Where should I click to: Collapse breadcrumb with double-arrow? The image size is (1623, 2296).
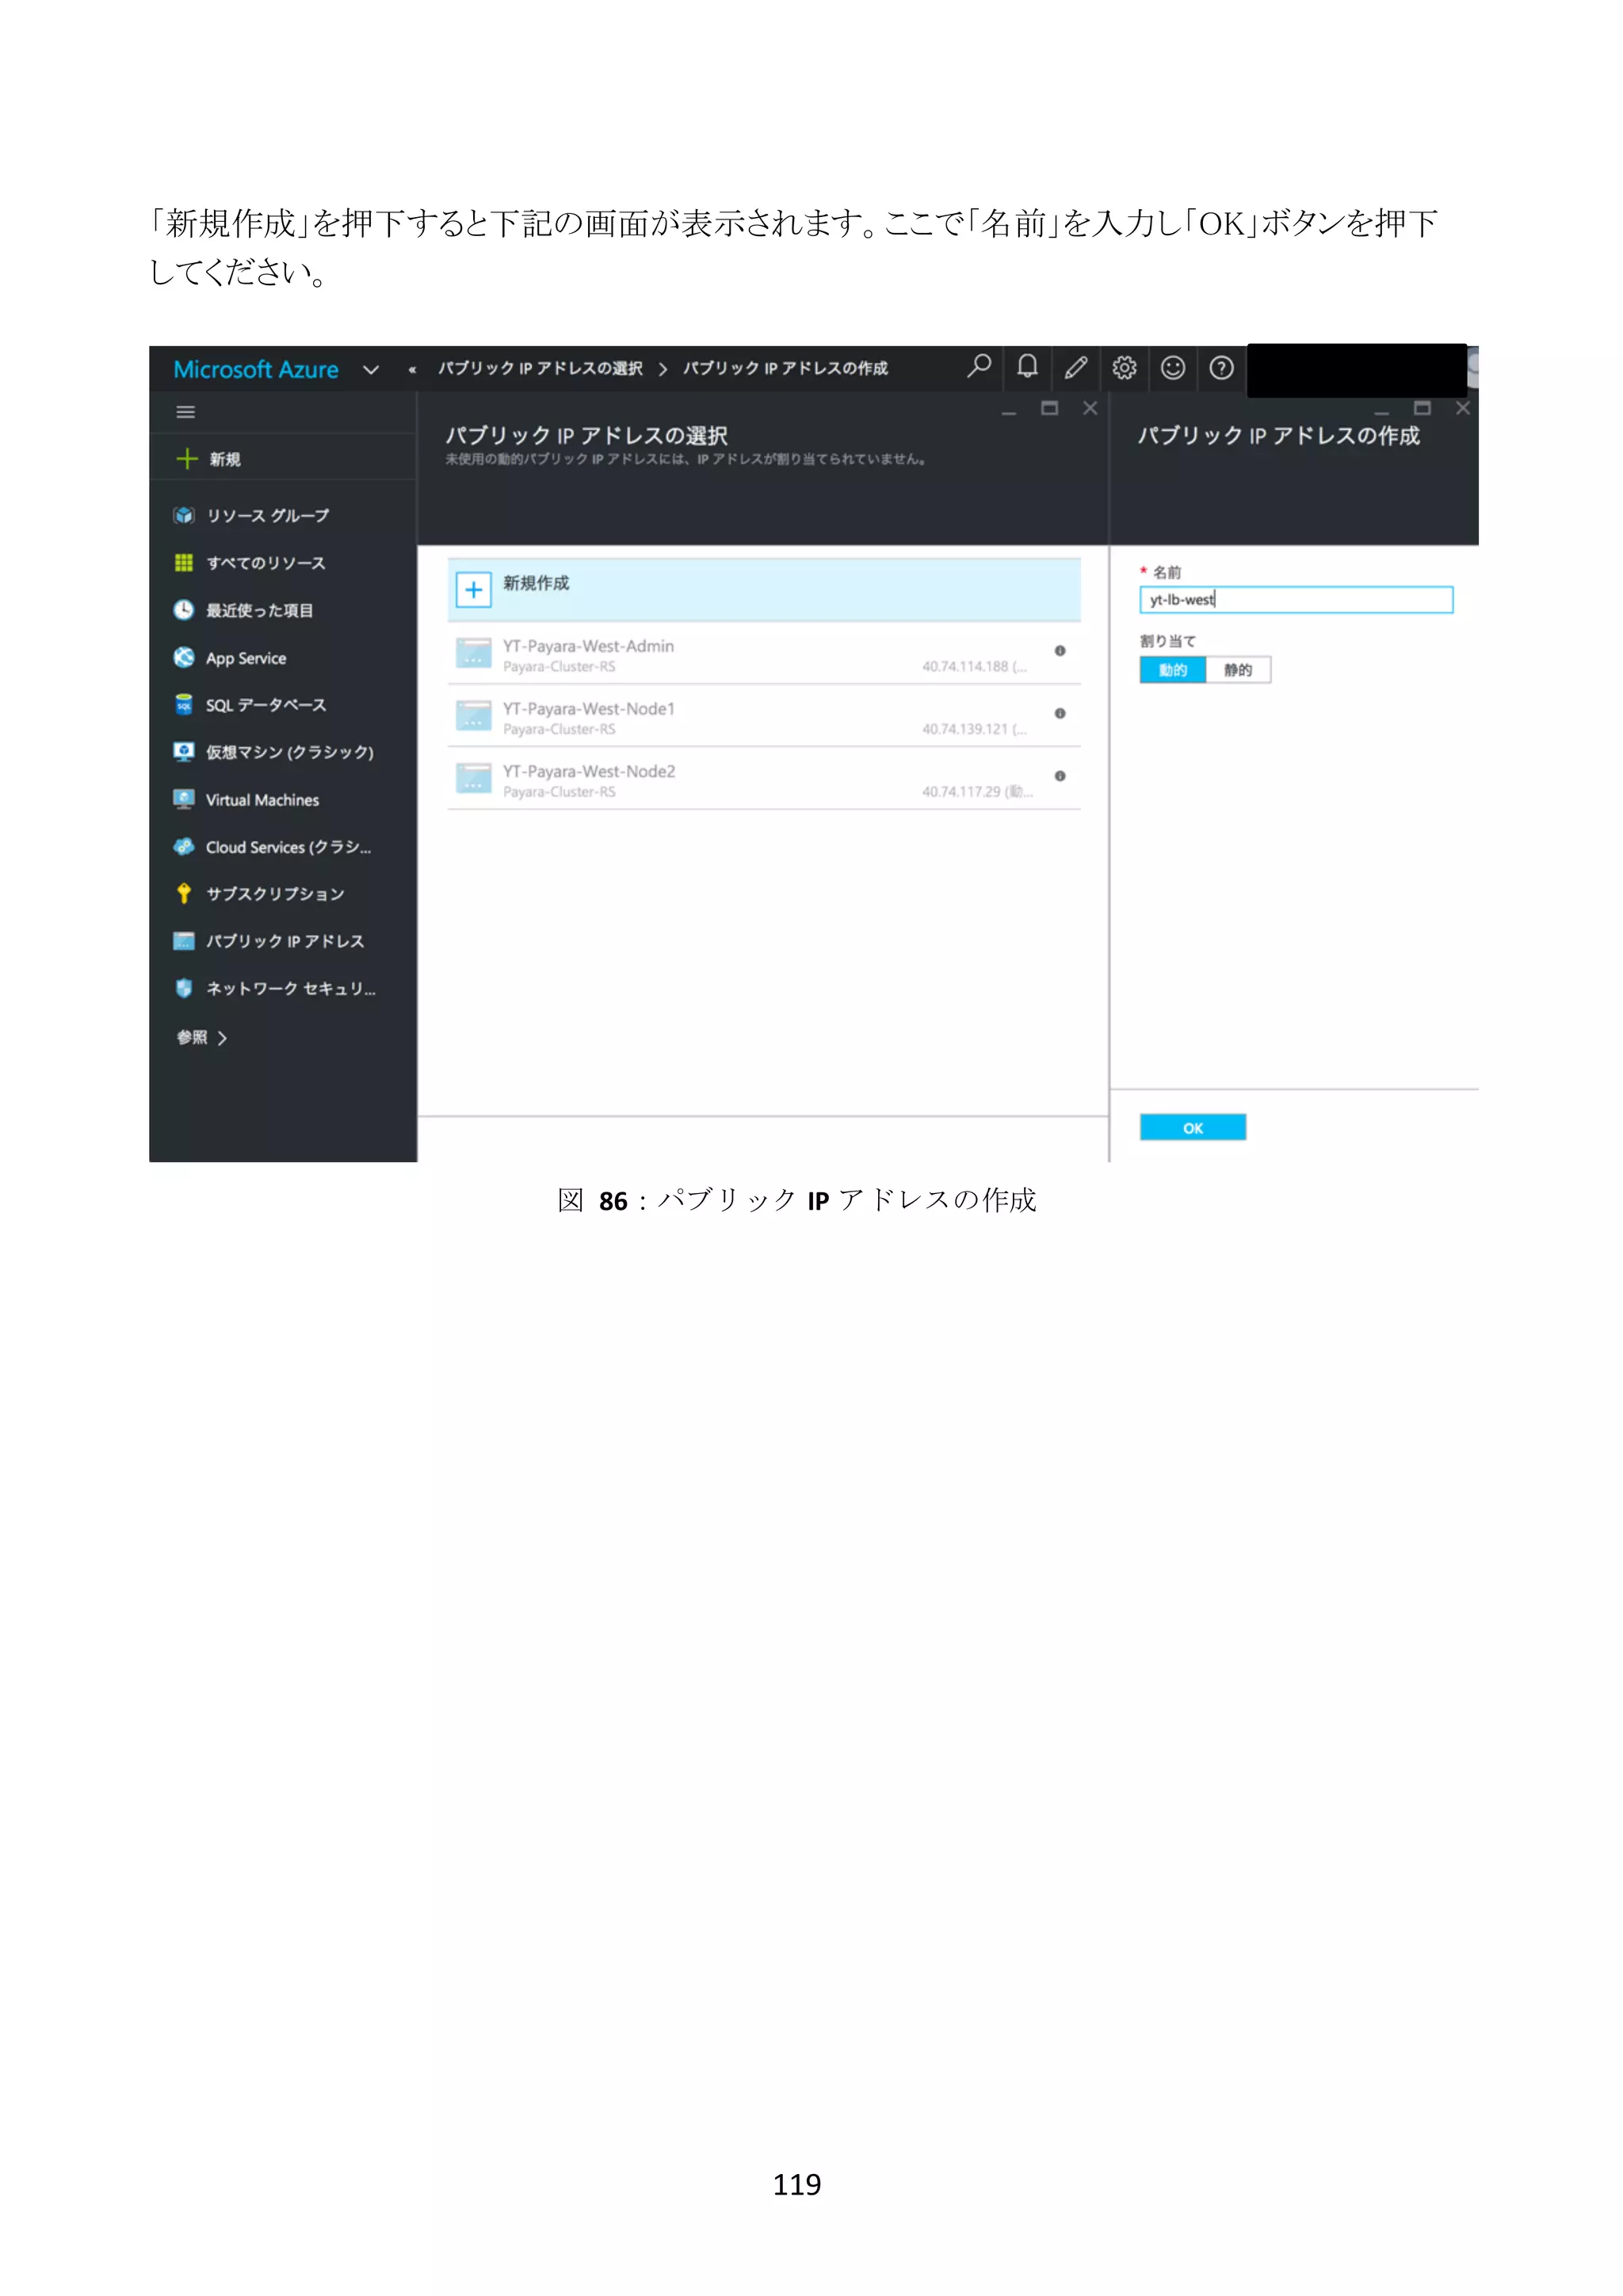coord(412,370)
